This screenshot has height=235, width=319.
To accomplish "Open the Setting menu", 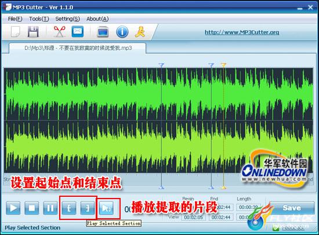I will pos(67,19).
